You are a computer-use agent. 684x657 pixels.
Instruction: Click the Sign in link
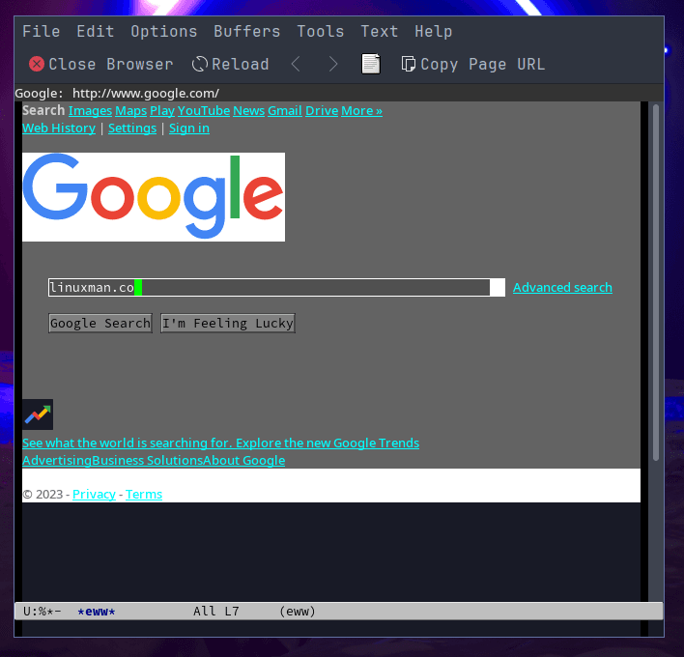[189, 129]
